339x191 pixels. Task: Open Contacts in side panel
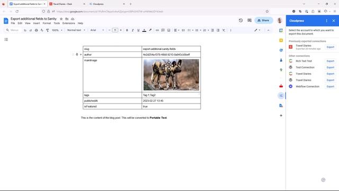click(x=281, y=60)
